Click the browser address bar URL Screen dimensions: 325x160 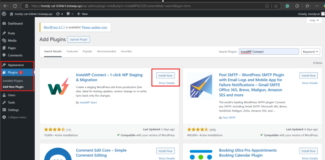pyautogui.click(x=111, y=6)
